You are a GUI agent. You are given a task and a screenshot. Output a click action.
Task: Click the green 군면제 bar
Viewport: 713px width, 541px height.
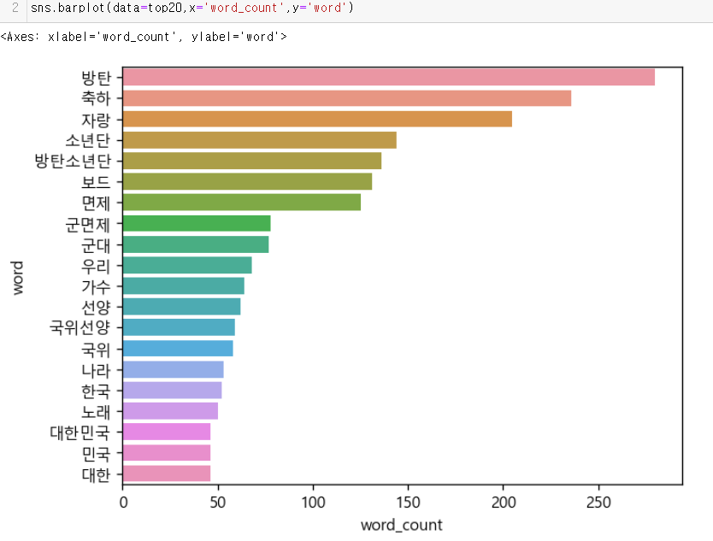(197, 223)
